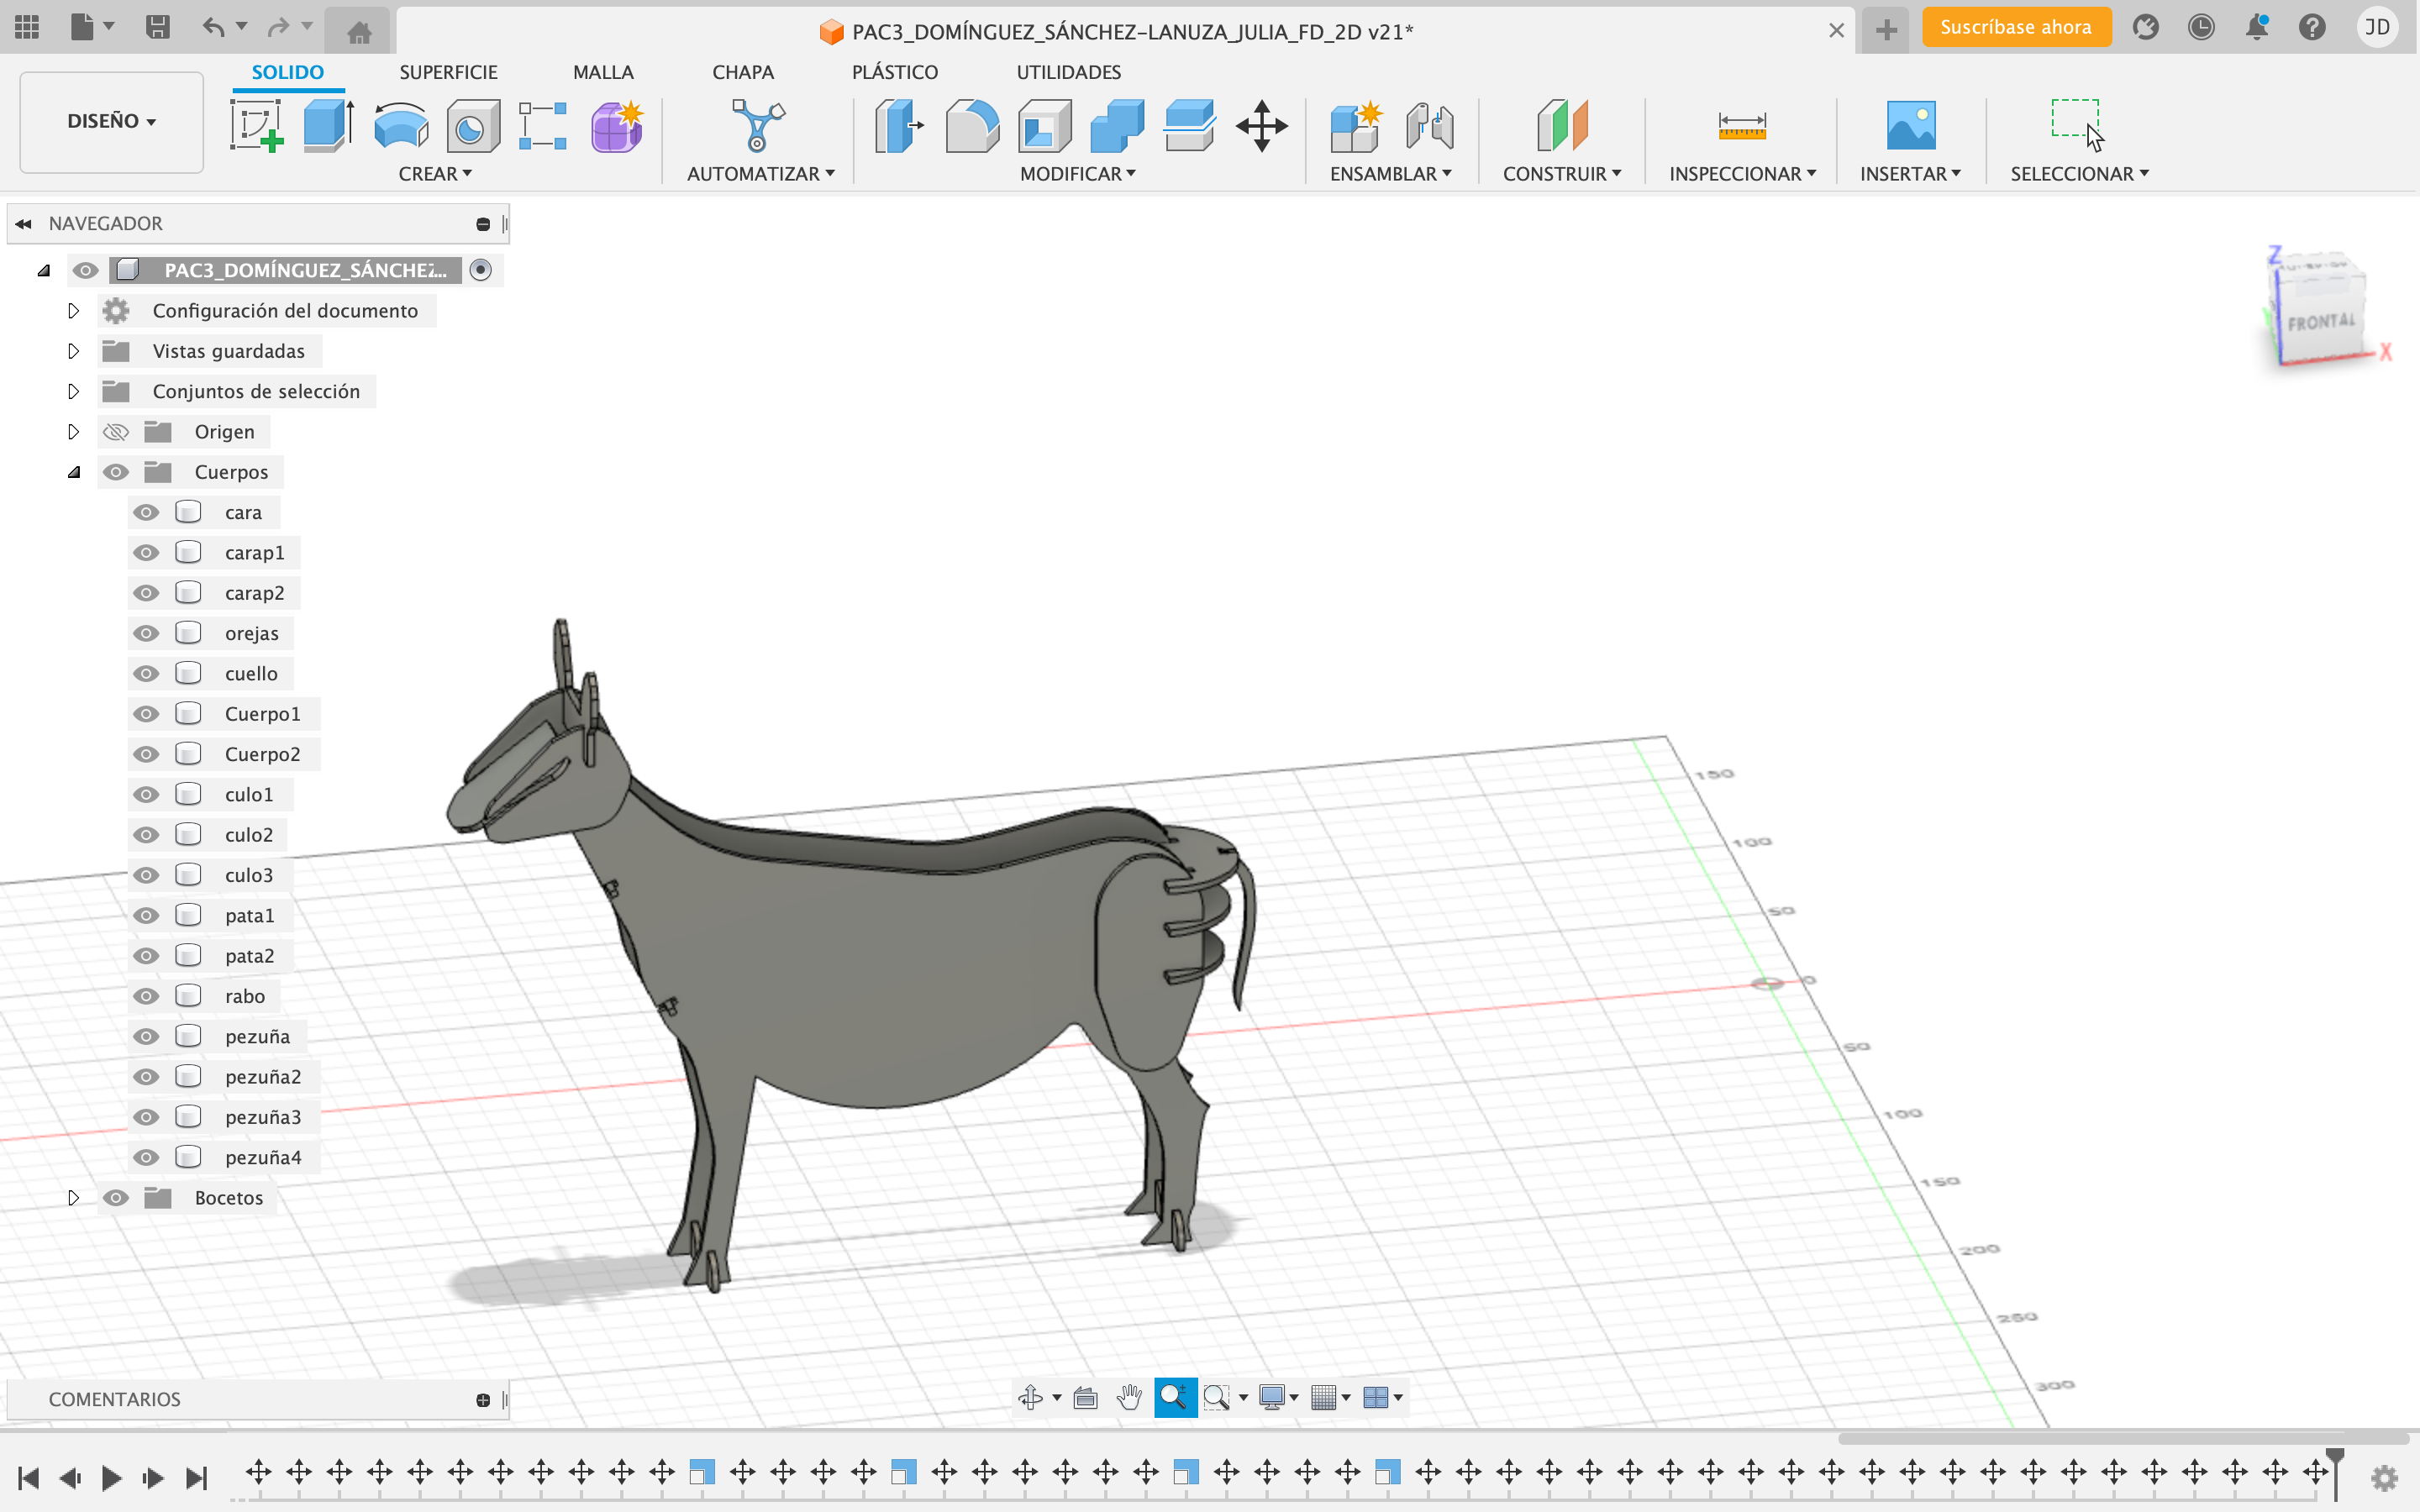2420x1512 pixels.
Task: Open the Orbit tool in navigation bar
Action: pyautogui.click(x=1031, y=1397)
